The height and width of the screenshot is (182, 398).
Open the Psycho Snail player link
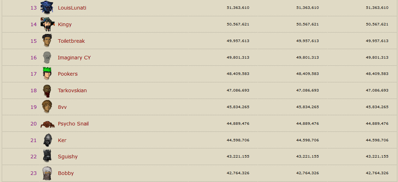73,124
